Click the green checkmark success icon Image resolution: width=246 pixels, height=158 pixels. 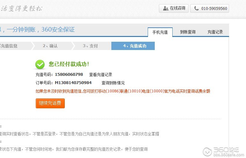(x=40, y=64)
